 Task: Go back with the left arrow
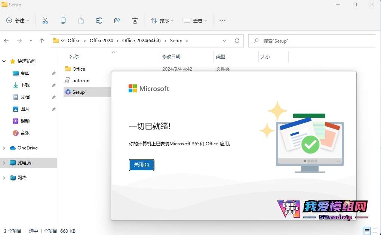point(7,41)
